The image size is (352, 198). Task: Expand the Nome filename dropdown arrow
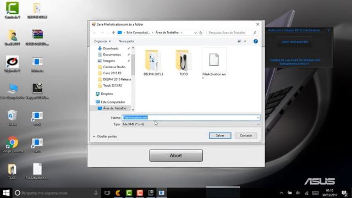click(x=258, y=118)
